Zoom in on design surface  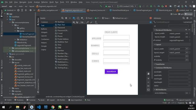pos(148,79)
